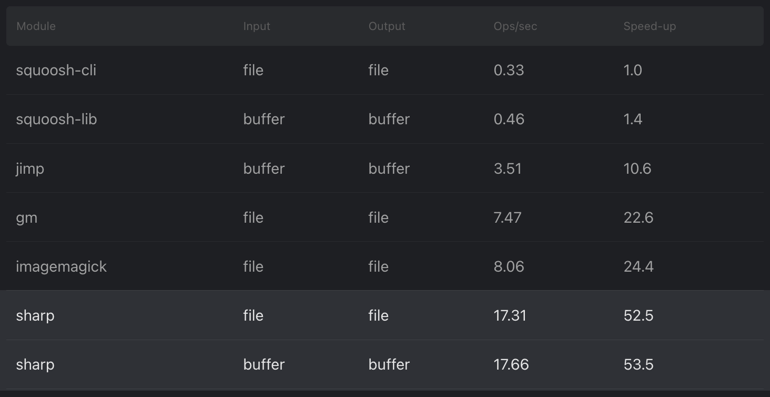Click the Input cell of the imagemagick row

coord(253,267)
